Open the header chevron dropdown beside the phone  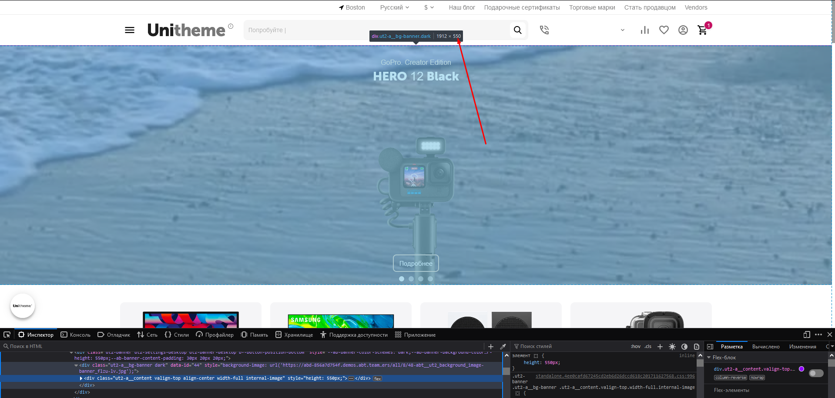pos(623,30)
